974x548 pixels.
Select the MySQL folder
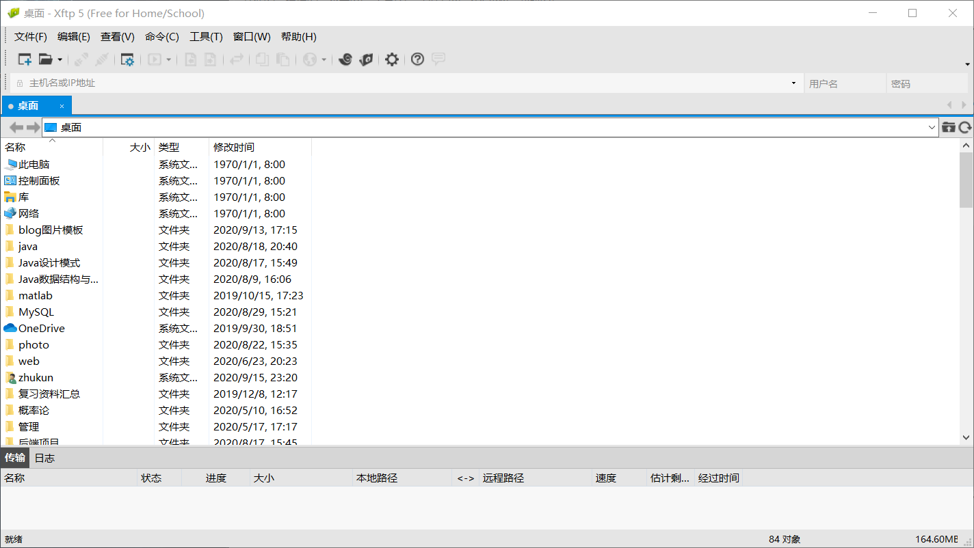pyautogui.click(x=36, y=312)
